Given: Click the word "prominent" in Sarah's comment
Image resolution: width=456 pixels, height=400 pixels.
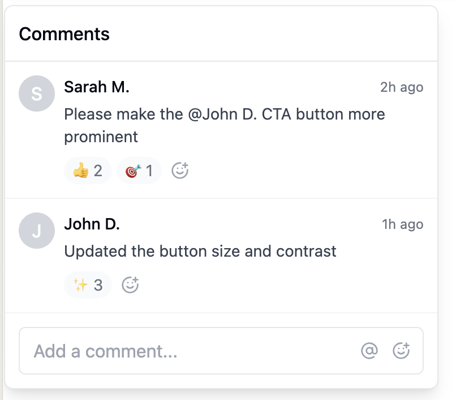Looking at the screenshot, I should click(101, 137).
